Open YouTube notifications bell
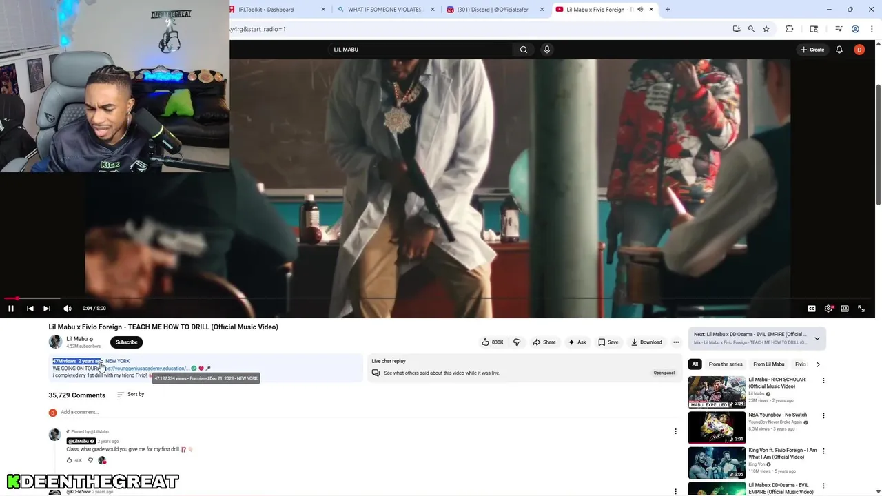The image size is (882, 496). click(839, 50)
